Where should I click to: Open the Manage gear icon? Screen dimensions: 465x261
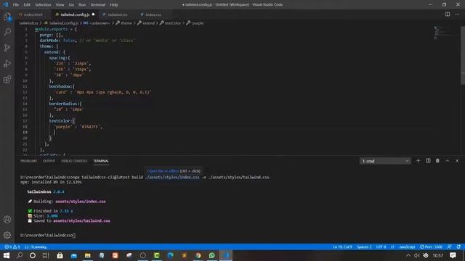click(7, 235)
